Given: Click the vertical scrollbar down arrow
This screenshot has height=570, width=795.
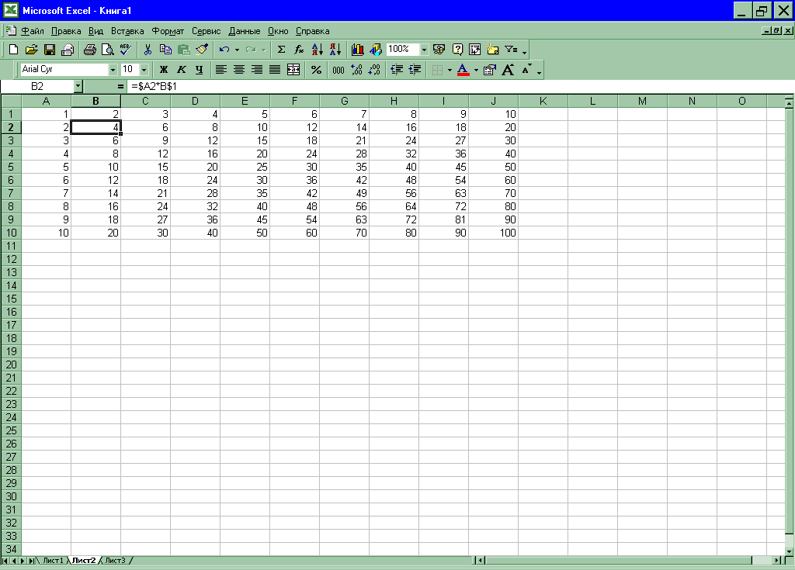Looking at the screenshot, I should click(x=789, y=551).
